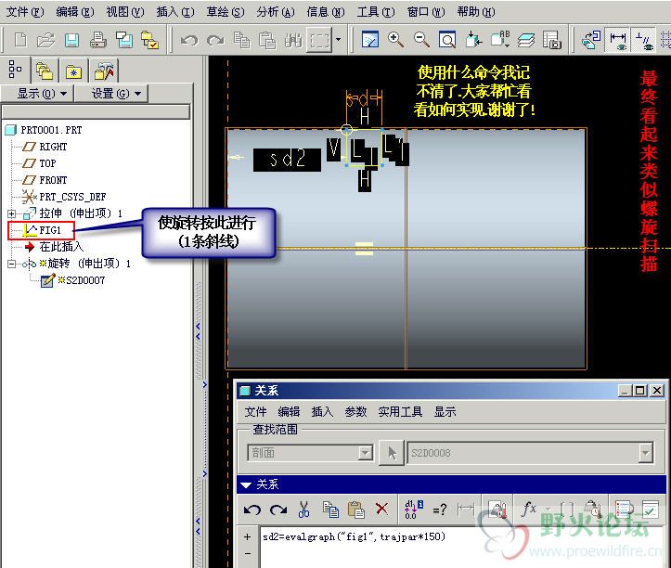Open the 草绘(S) menu
Viewport: 671px width, 568px height.
226,11
